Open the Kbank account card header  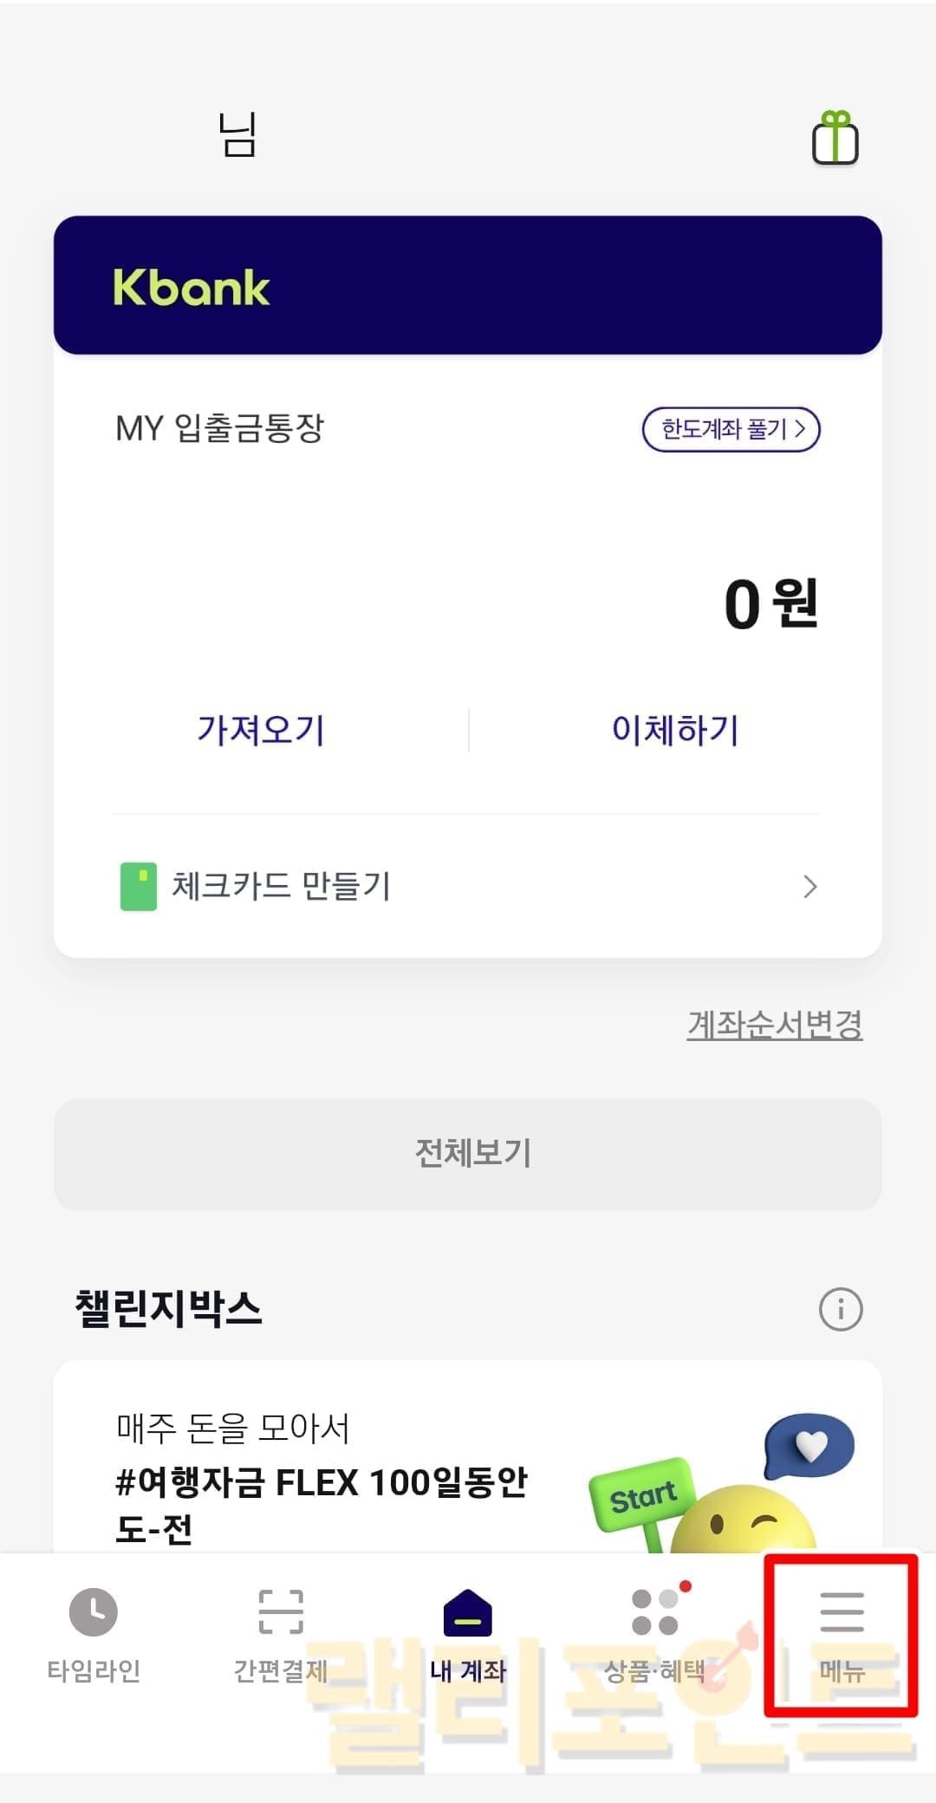(467, 286)
